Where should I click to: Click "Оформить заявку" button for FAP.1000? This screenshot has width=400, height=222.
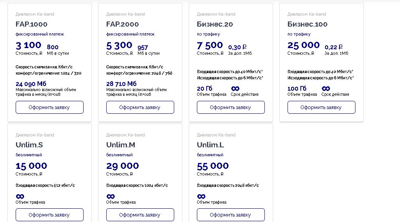point(49,107)
